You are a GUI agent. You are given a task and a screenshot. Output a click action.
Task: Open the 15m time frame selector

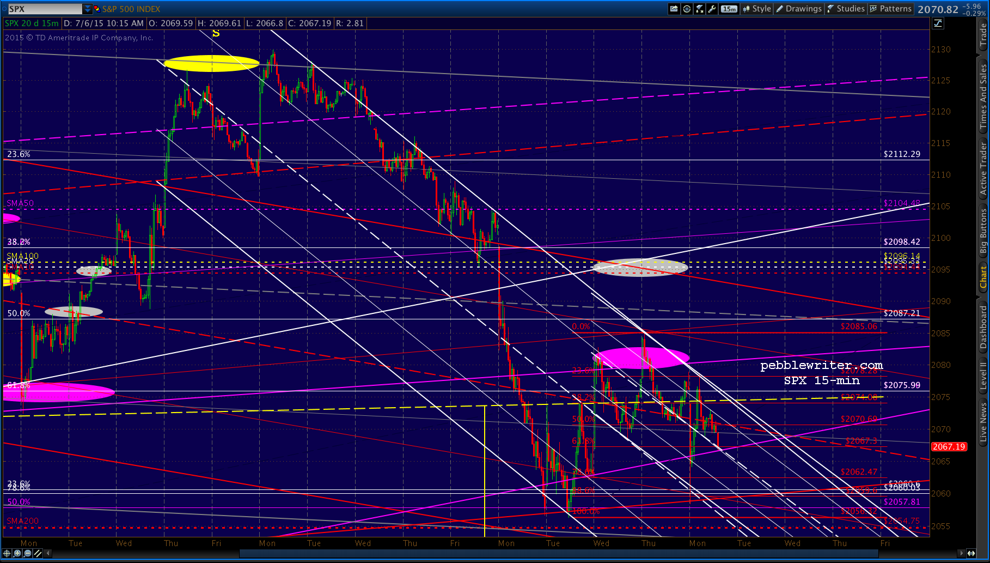point(729,9)
